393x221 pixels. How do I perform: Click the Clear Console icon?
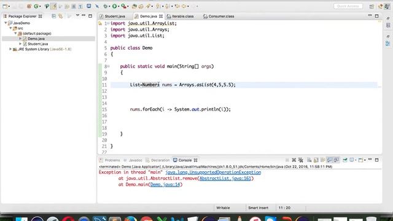(309, 160)
